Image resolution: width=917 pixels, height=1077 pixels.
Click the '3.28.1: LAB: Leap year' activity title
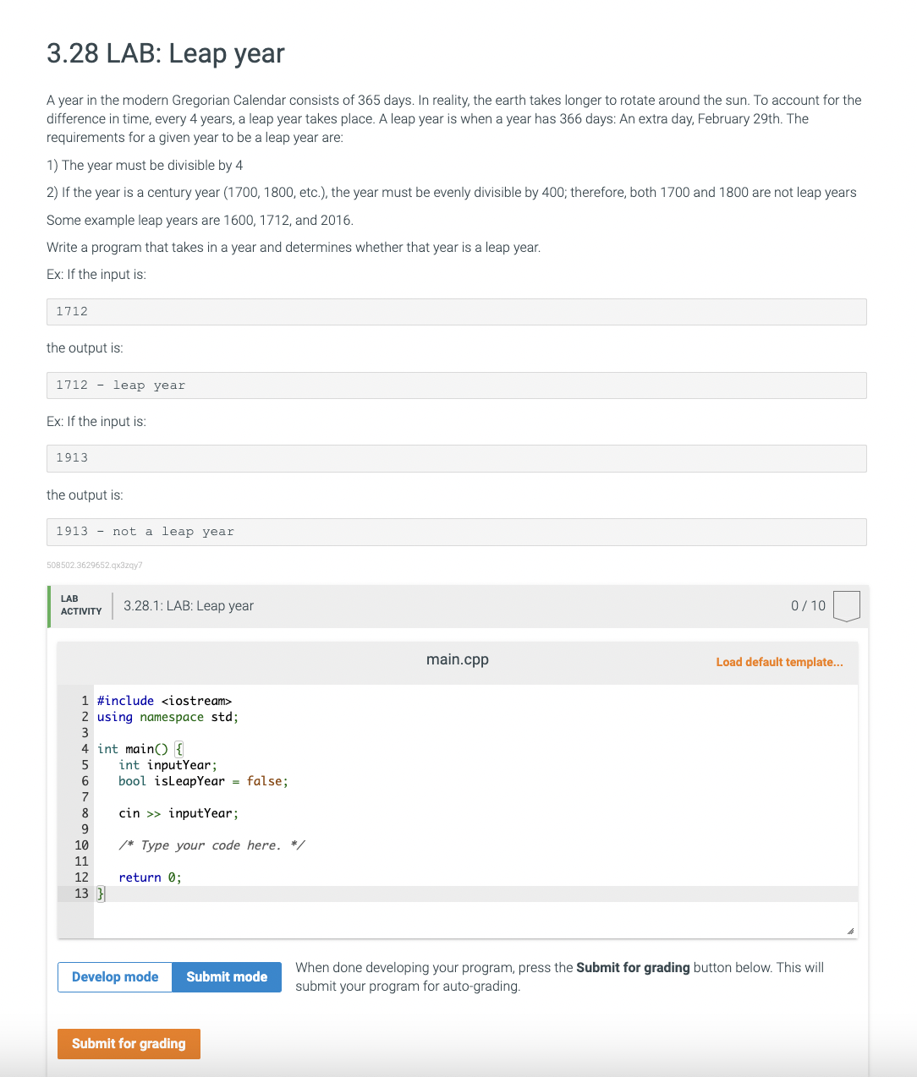189,606
